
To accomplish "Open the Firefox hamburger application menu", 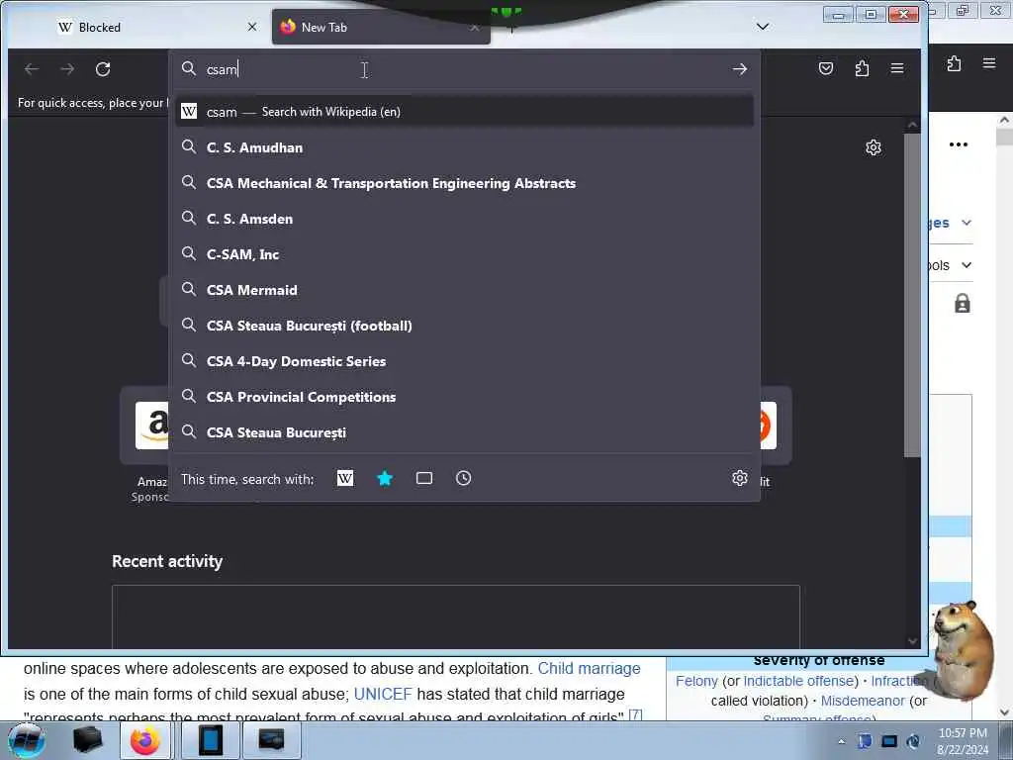I will click(x=897, y=68).
